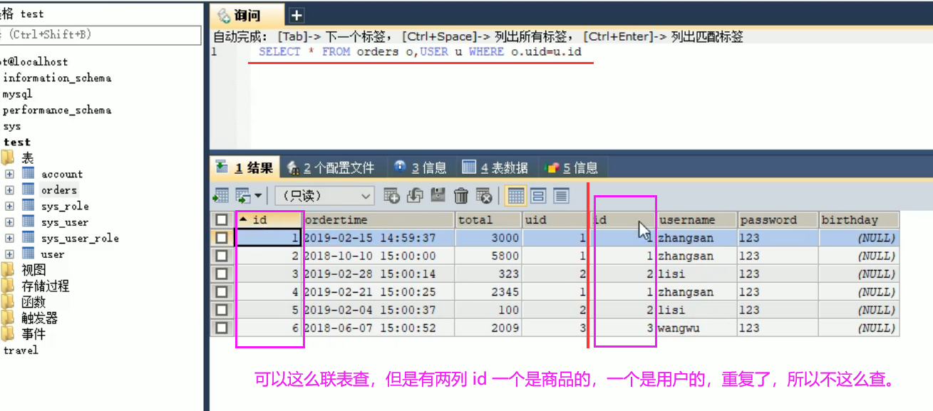This screenshot has width=933, height=411.
Task: Click the 触发器 folder icon
Action: (8, 318)
